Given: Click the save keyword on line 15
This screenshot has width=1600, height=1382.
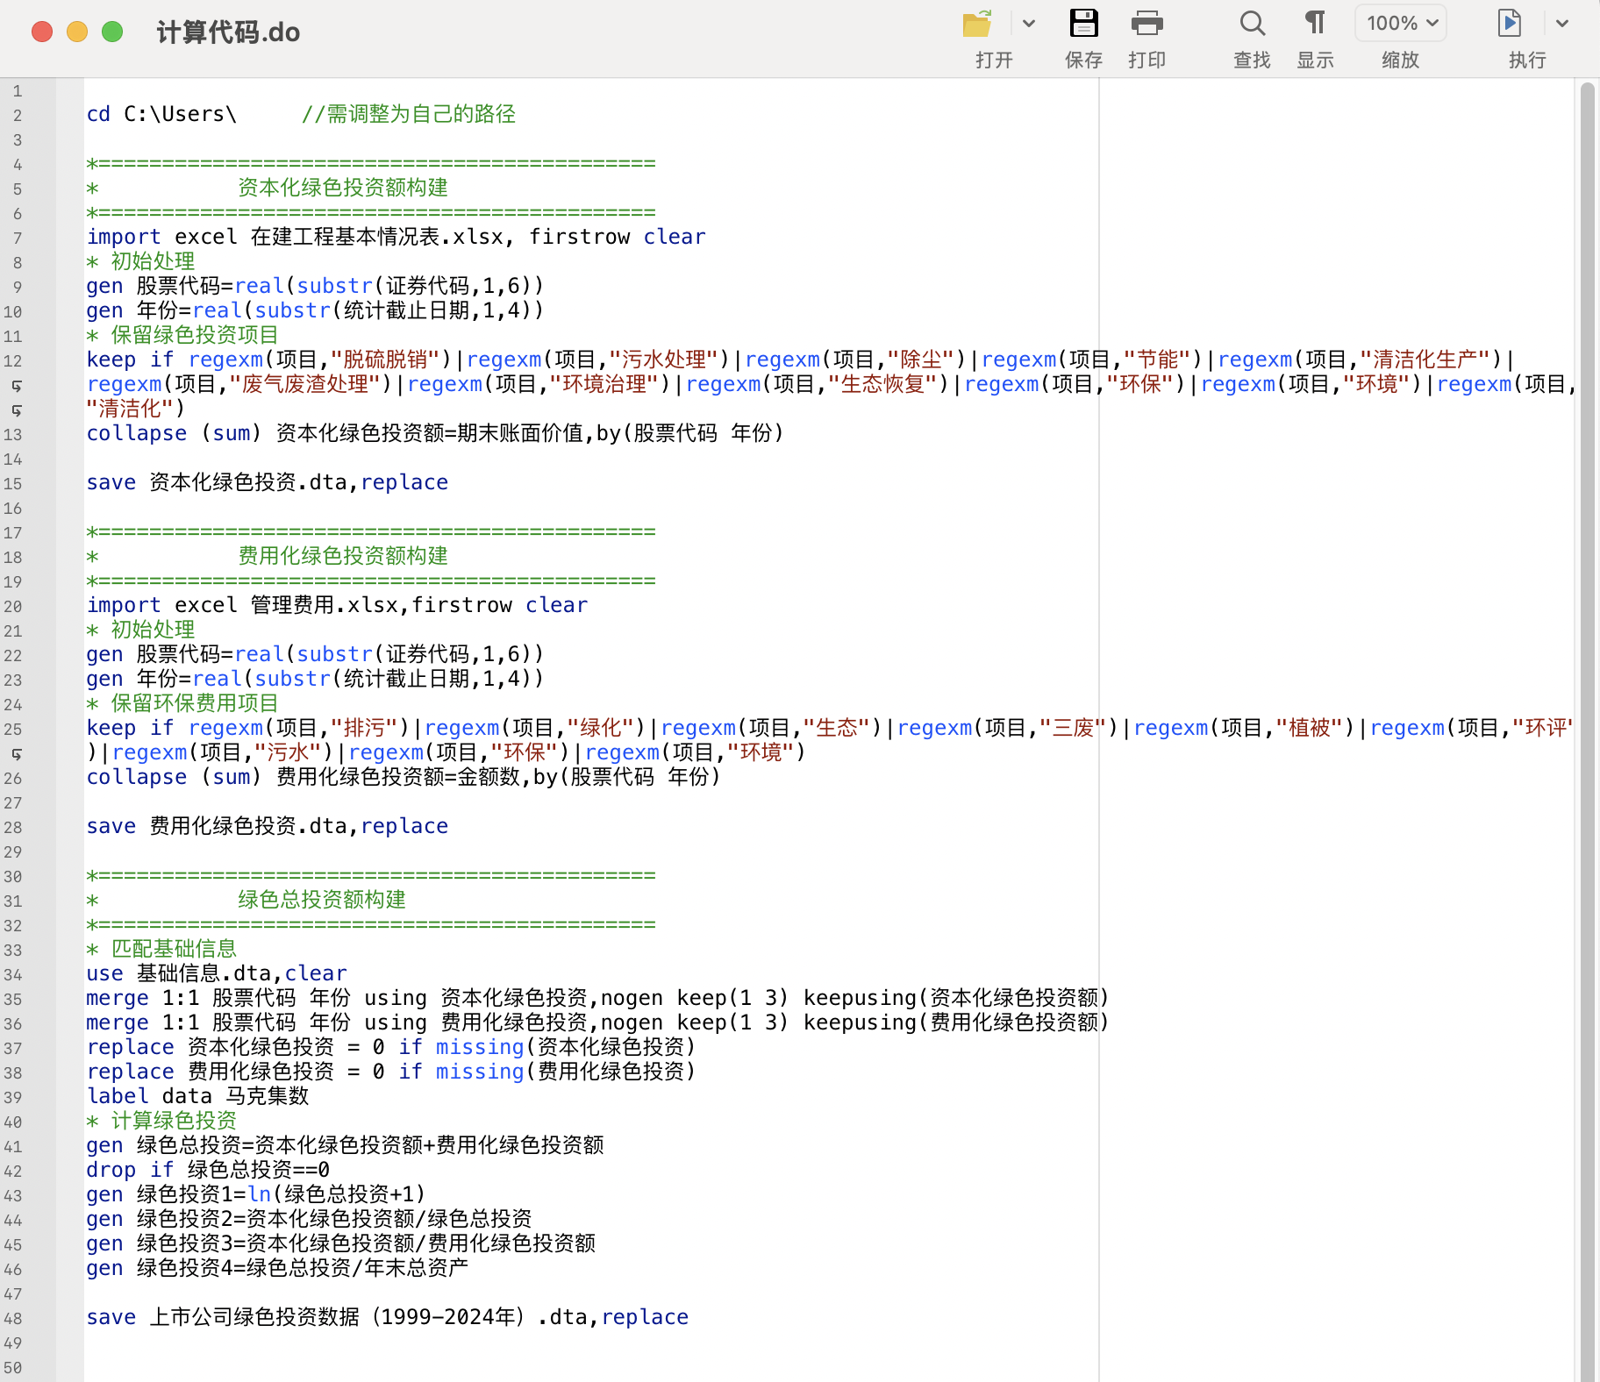Looking at the screenshot, I should coord(111,481).
